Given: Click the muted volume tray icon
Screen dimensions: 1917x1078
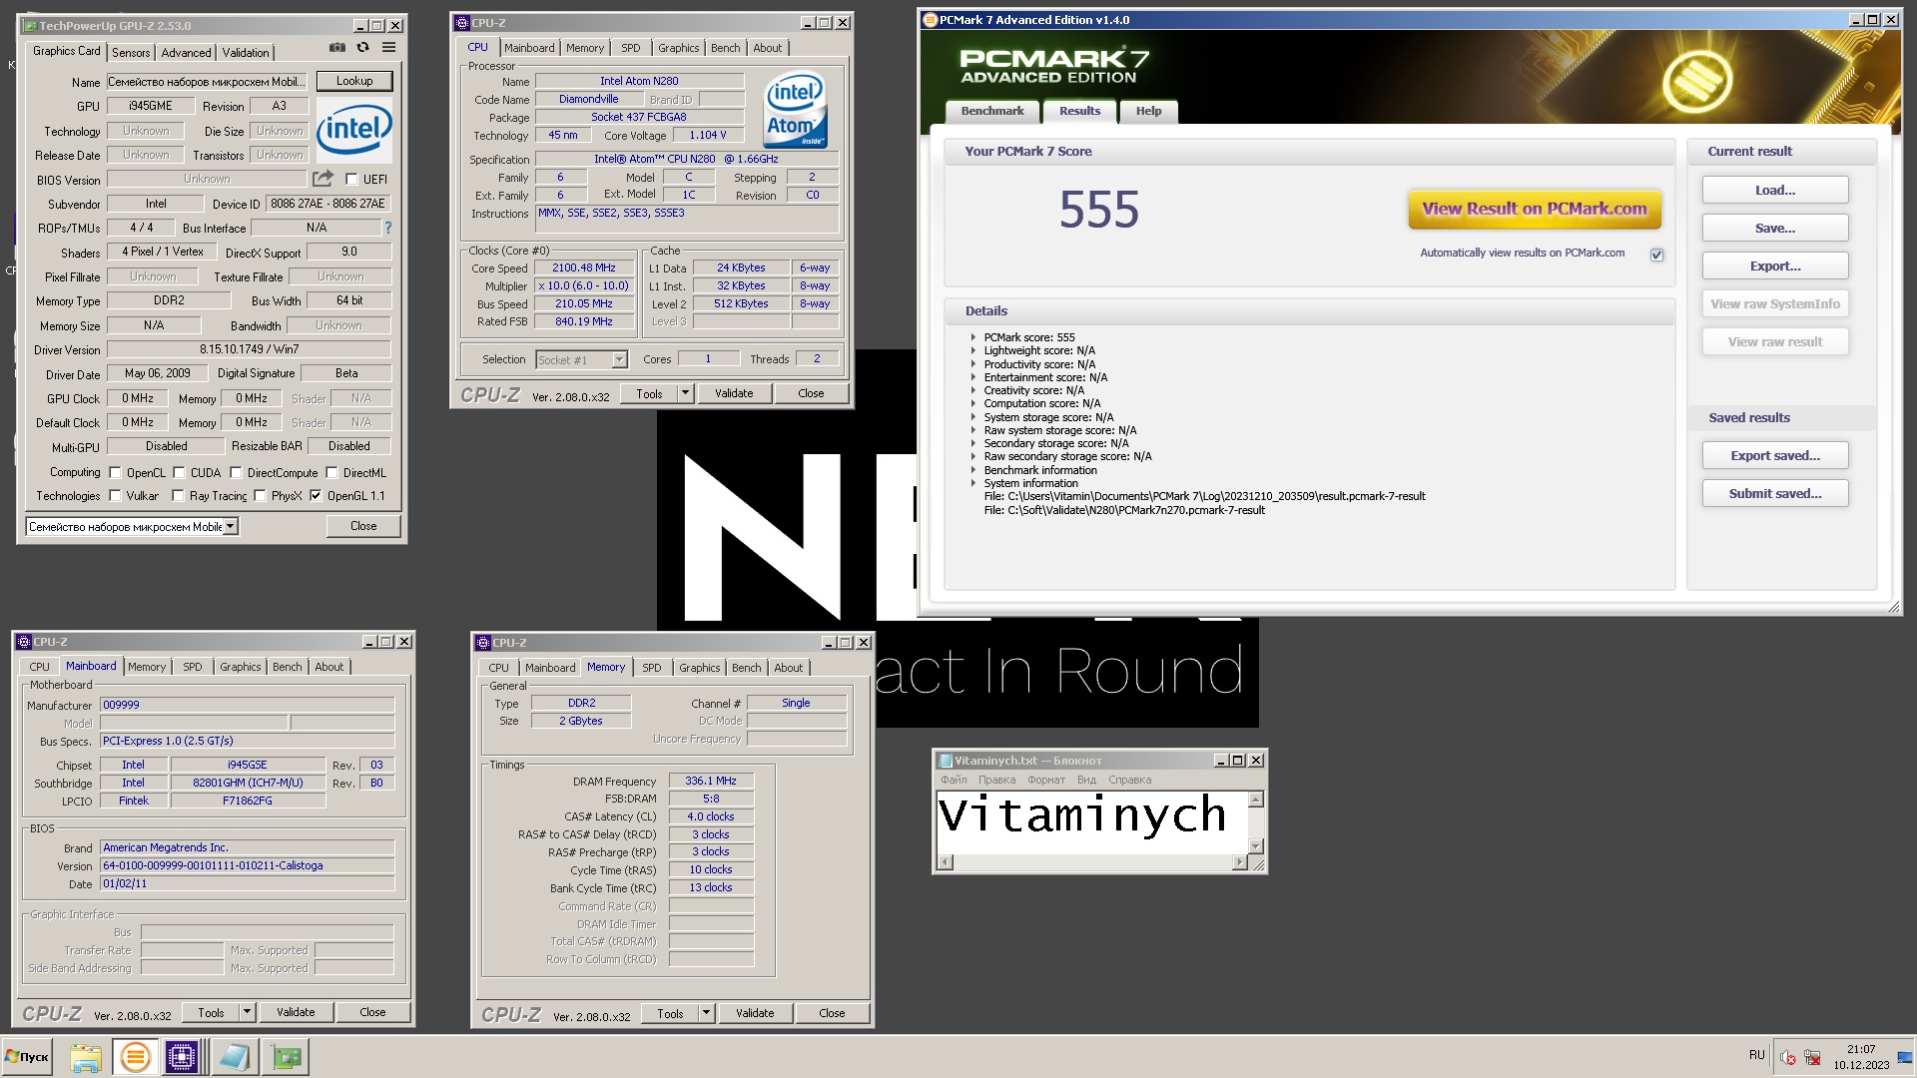Looking at the screenshot, I should pyautogui.click(x=1788, y=1058).
